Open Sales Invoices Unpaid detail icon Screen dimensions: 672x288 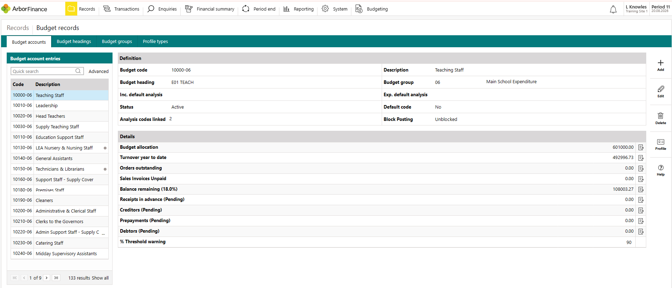(x=641, y=179)
